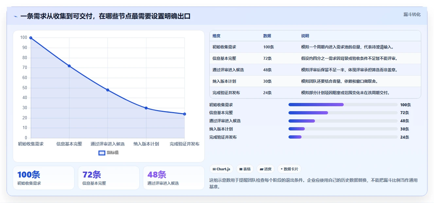Screen dimensions: 434x203
Task: Select 通过评审进入候选 in the table's first column
Action: [x=228, y=70]
